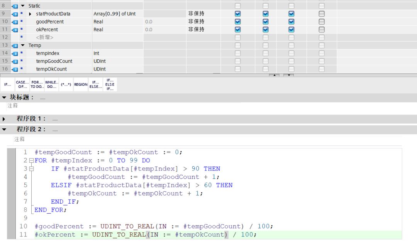
Task: Click the <新增> add new row cell
Action: click(45, 37)
